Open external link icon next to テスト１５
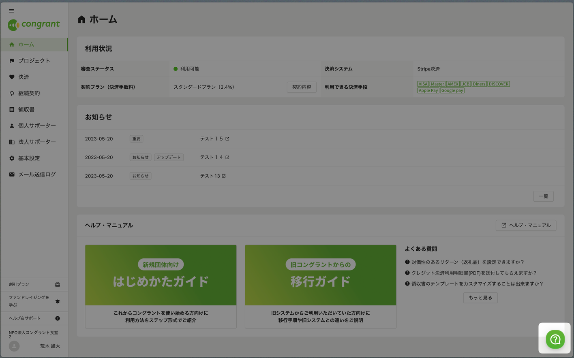The width and height of the screenshot is (574, 358). click(227, 139)
